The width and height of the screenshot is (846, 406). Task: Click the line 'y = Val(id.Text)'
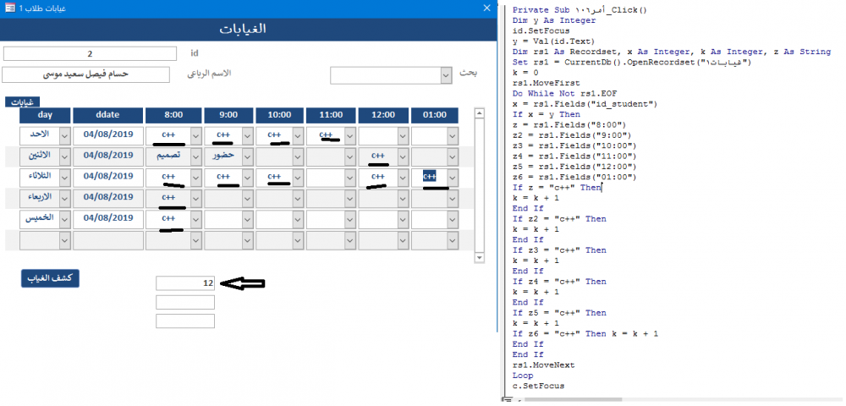(553, 41)
